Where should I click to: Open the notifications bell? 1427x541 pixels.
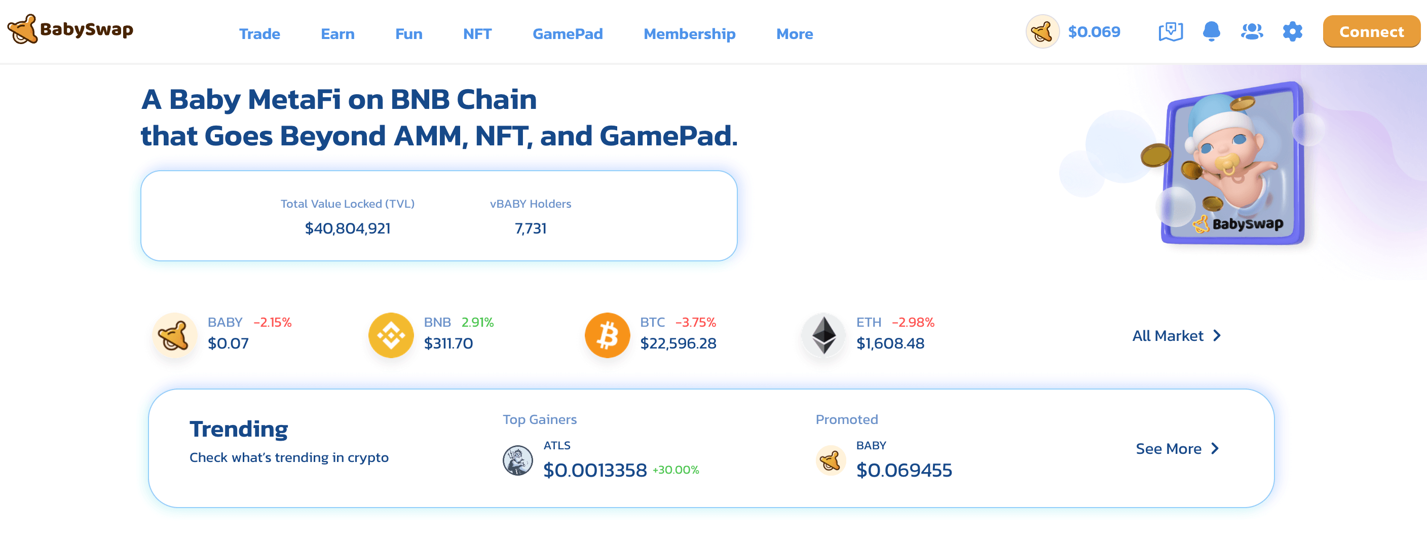point(1212,31)
